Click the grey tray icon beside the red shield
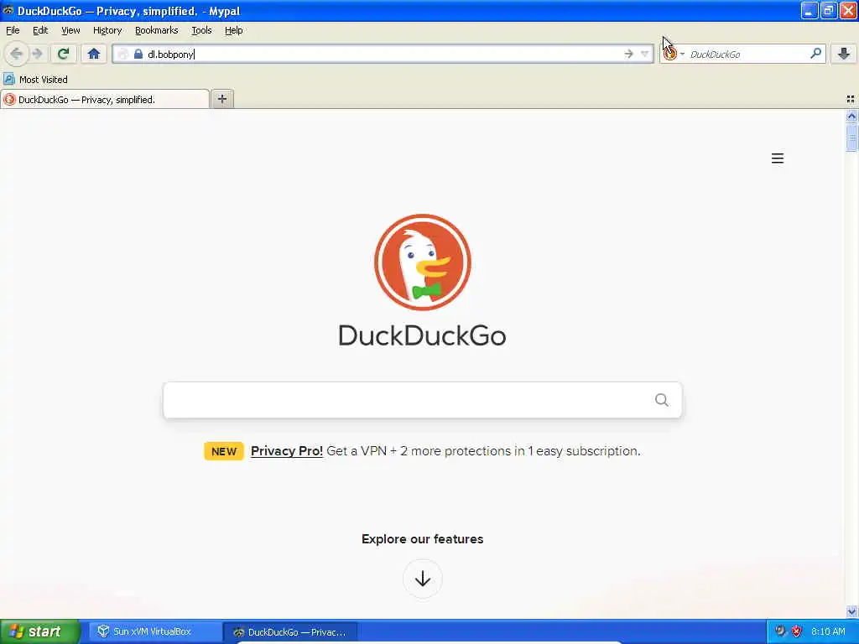This screenshot has height=644, width=859. click(x=780, y=631)
